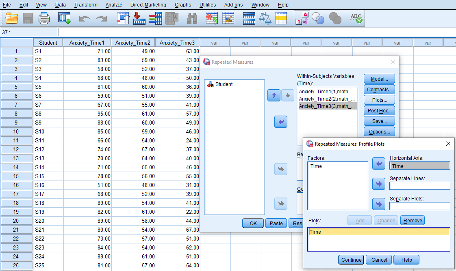The width and height of the screenshot is (456, 271).
Task: Open the Direct Marketing menu
Action: pos(148,4)
